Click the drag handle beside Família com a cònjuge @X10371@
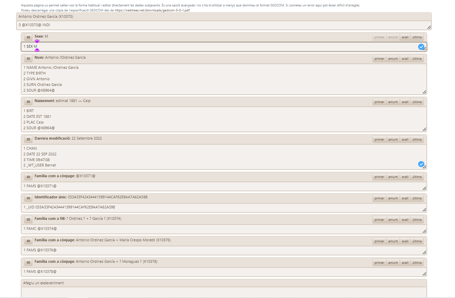 (x=28, y=177)
